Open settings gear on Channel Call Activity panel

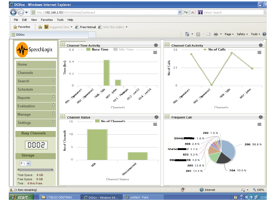[260, 45]
